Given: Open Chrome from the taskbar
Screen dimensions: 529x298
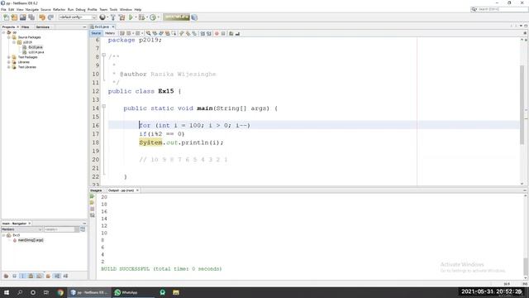Looking at the screenshot, I should [x=60, y=292].
